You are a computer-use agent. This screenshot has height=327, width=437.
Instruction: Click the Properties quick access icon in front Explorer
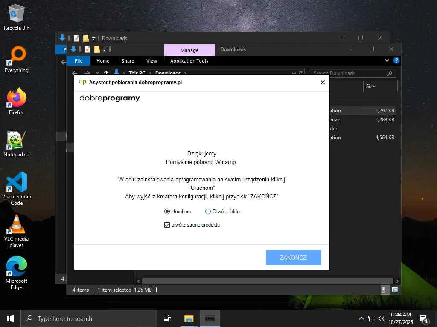pyautogui.click(x=87, y=49)
